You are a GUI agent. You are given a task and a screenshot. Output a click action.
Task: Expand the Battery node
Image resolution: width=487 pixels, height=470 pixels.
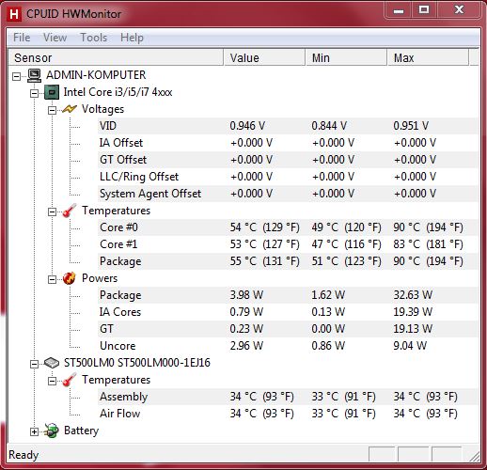(x=34, y=431)
